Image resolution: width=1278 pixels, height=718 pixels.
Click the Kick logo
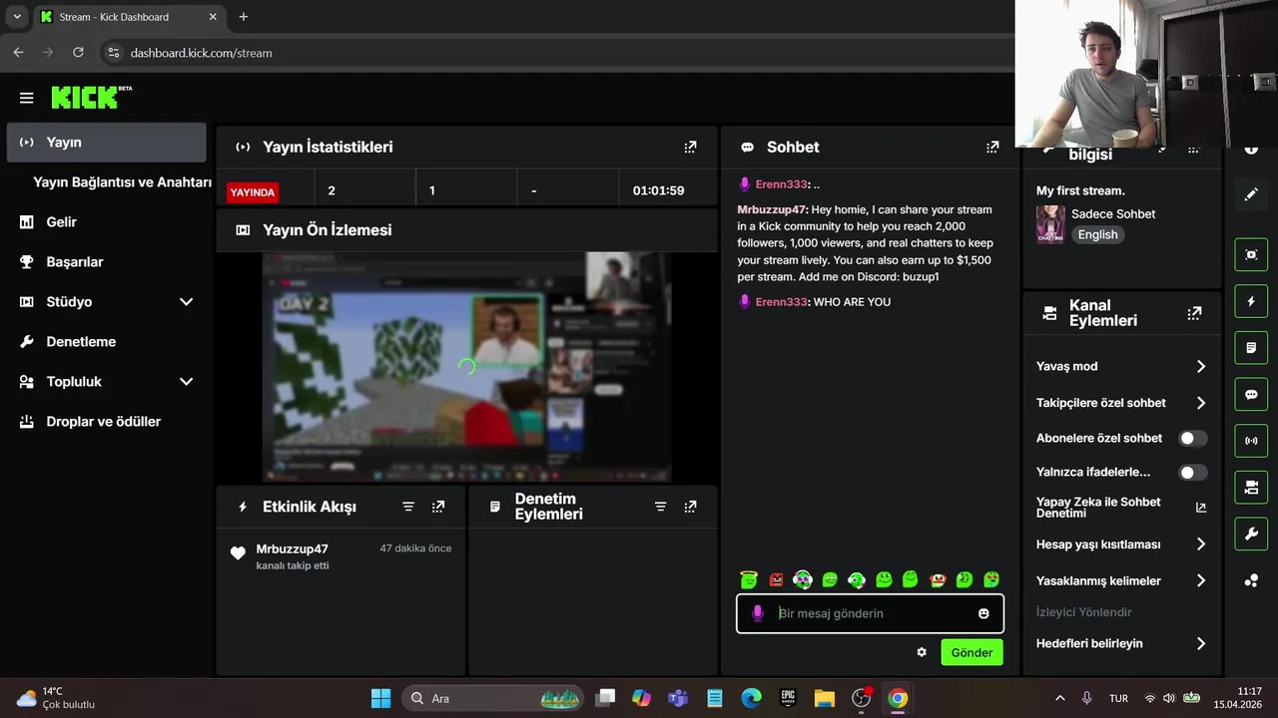click(92, 97)
